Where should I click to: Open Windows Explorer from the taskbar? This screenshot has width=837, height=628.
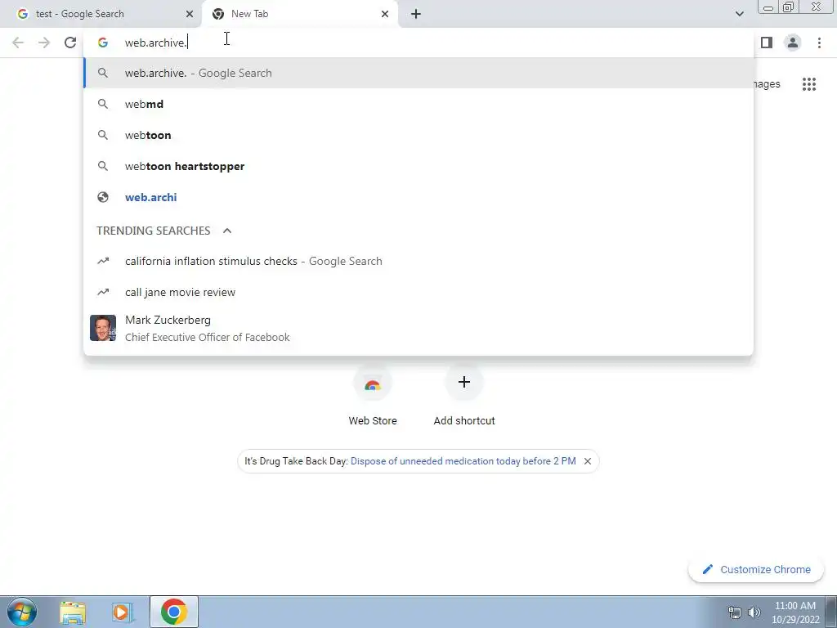point(73,612)
